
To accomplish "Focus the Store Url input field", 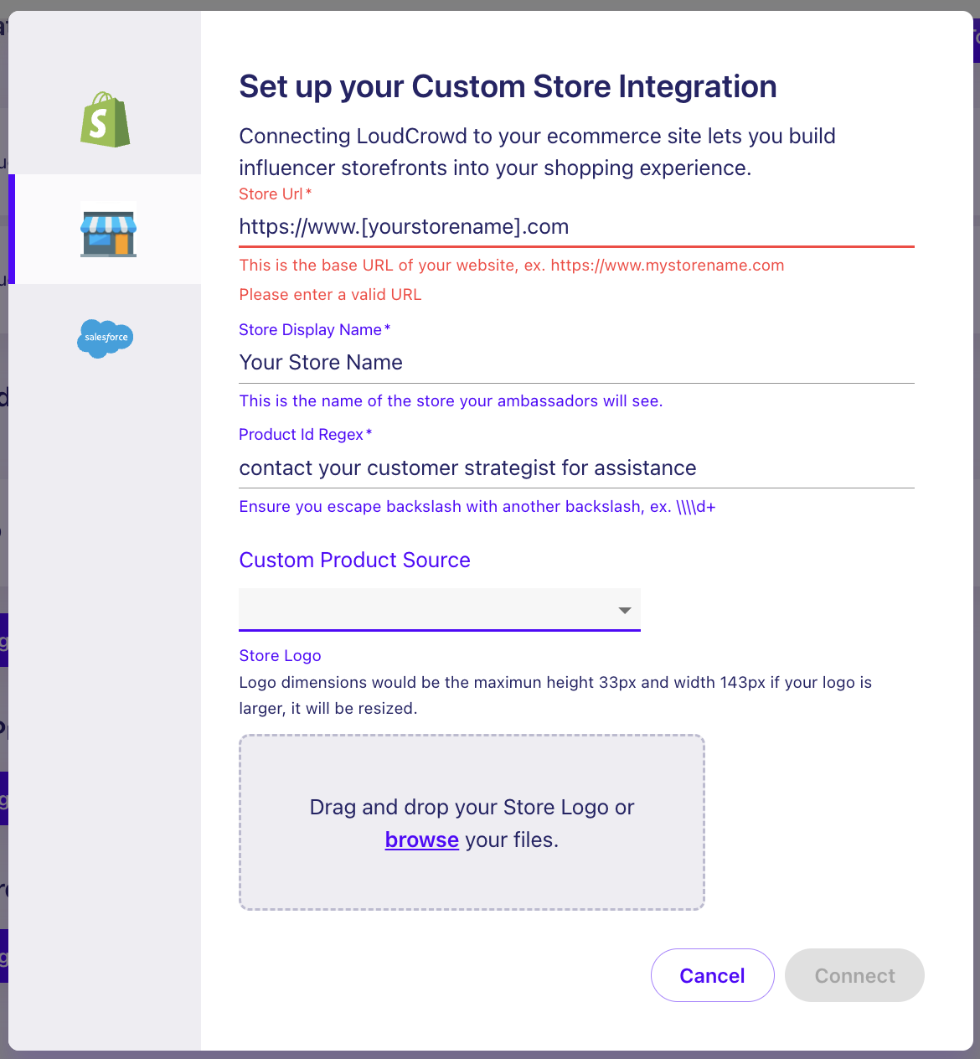I will (x=576, y=227).
